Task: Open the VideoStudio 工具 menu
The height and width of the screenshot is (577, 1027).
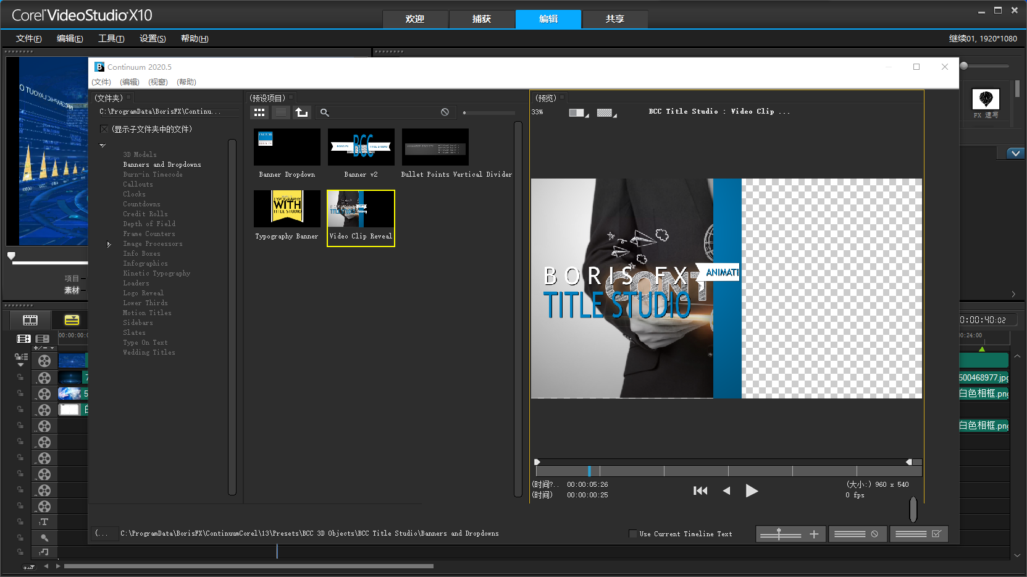Action: coord(111,38)
